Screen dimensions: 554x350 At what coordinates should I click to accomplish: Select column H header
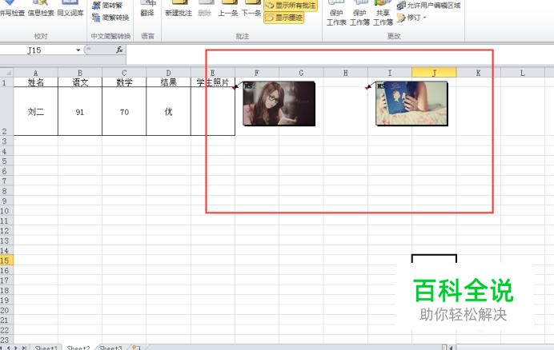pos(346,73)
